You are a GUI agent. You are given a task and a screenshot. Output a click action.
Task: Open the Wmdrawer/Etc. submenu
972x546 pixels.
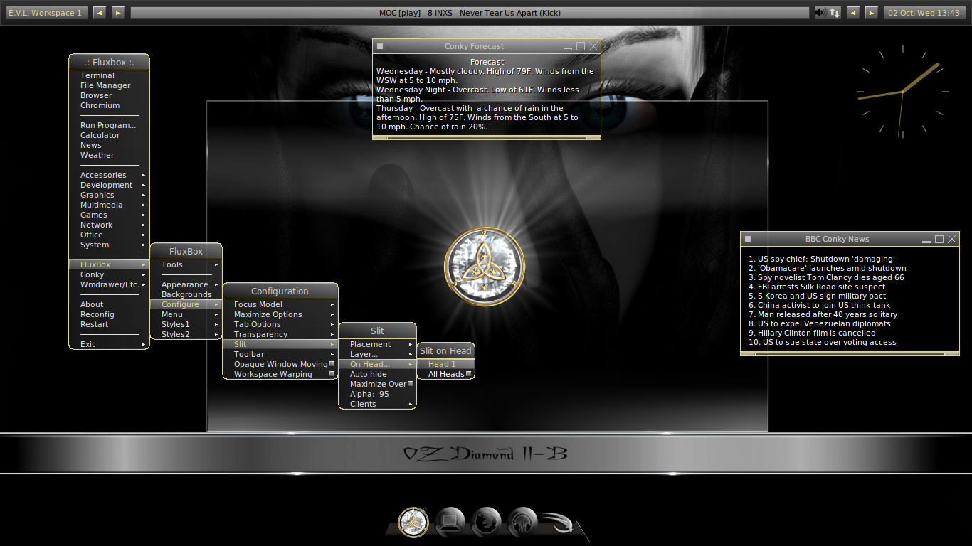tap(109, 284)
